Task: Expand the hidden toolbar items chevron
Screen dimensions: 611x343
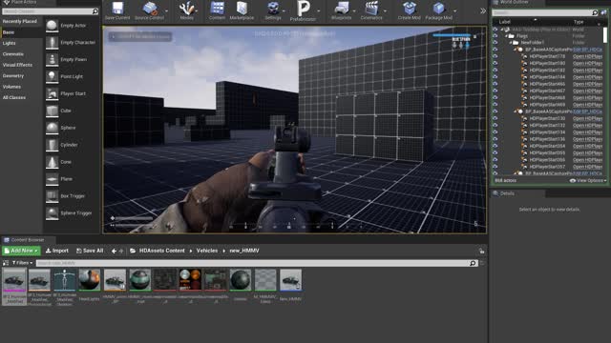Action: coord(483,10)
